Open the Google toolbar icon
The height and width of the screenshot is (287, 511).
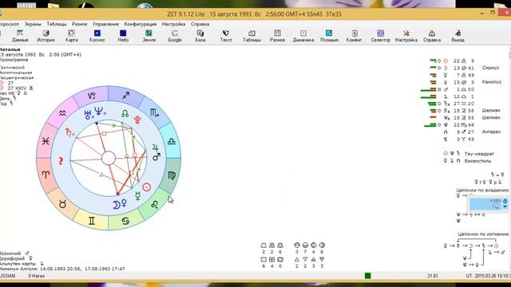click(x=175, y=36)
